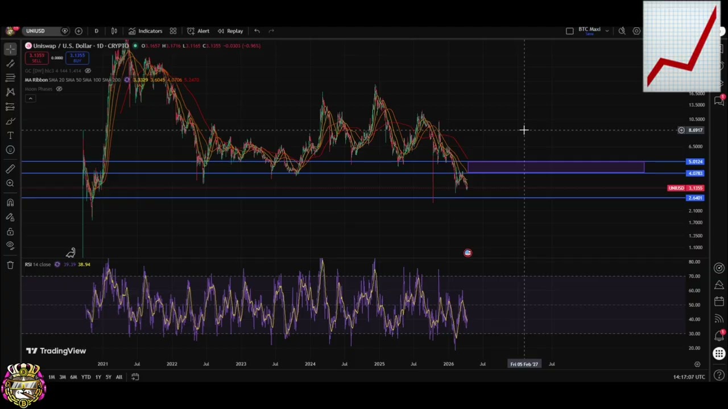Select the crosshair cursor tool
The height and width of the screenshot is (409, 728).
10,49
